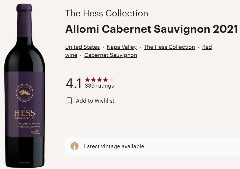
Task: Click the gold bottle icon for latest vintage
Action: (x=75, y=146)
